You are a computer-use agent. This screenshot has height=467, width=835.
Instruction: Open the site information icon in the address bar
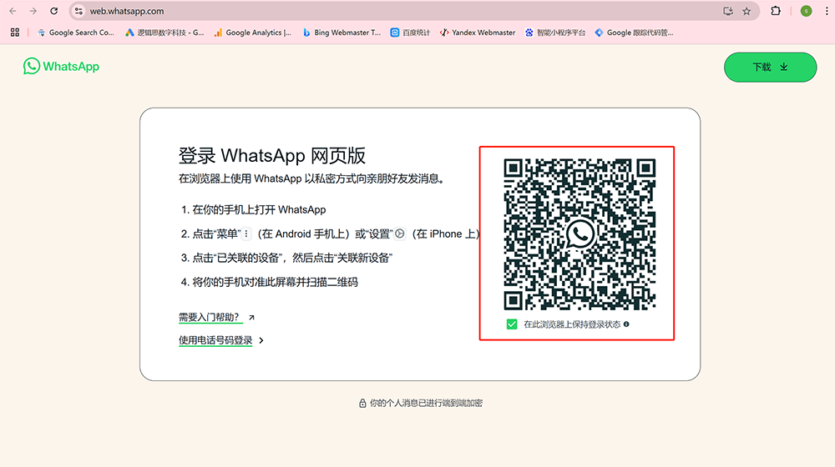[x=78, y=11]
